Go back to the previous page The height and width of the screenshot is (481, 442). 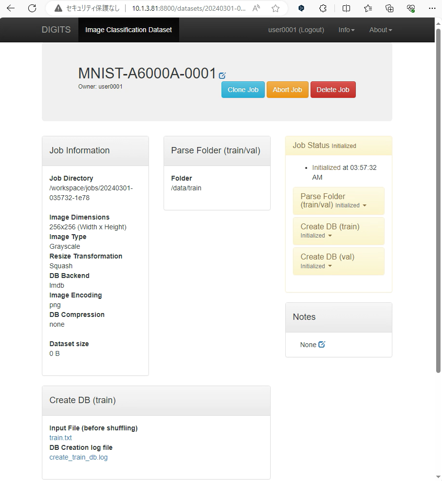(11, 8)
